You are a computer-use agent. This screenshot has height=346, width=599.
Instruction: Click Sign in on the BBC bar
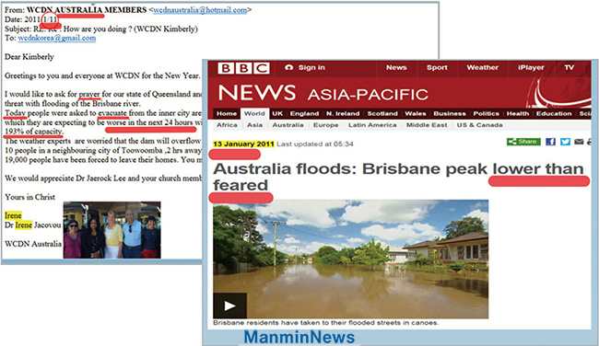point(305,67)
